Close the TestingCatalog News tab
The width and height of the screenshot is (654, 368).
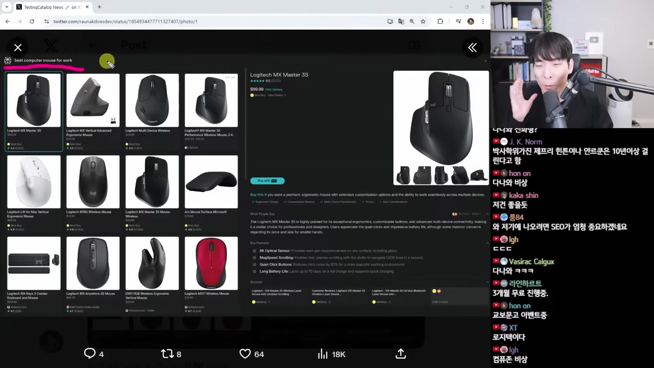pyautogui.click(x=87, y=7)
